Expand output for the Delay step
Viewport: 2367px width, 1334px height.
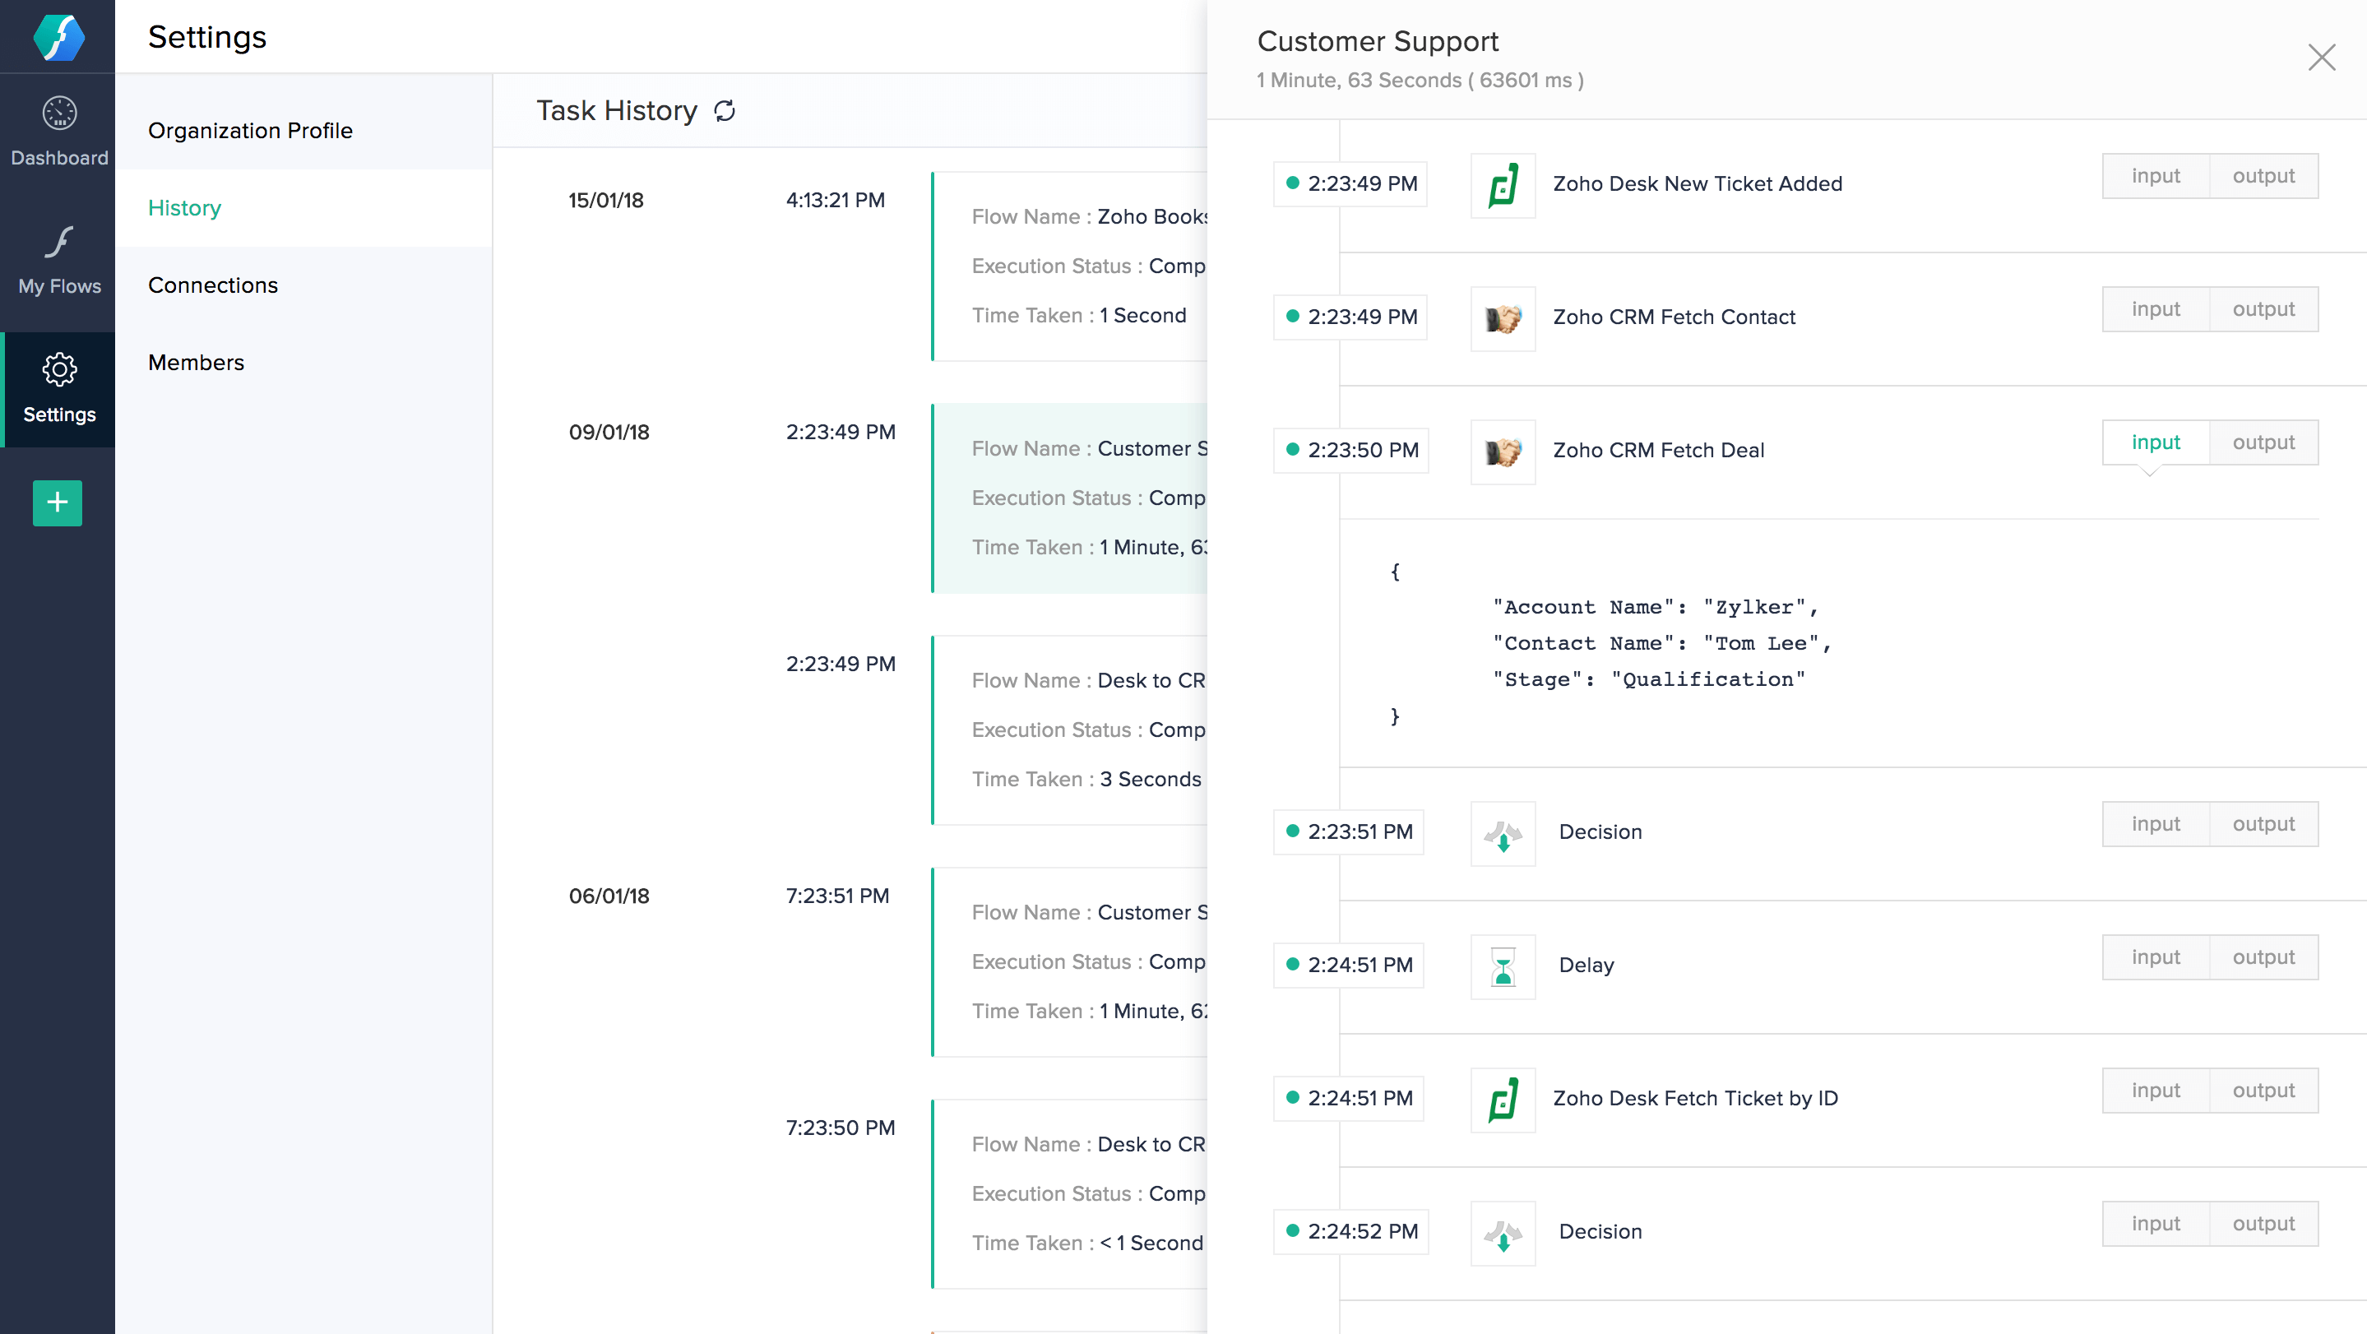click(2263, 956)
